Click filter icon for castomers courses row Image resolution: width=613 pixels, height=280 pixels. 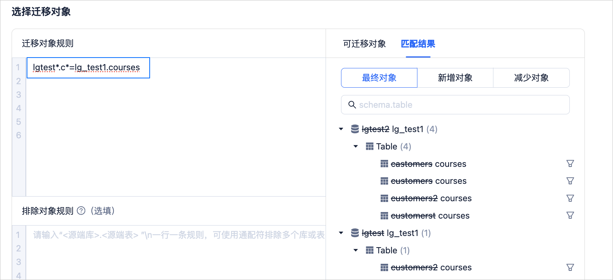click(x=570, y=163)
